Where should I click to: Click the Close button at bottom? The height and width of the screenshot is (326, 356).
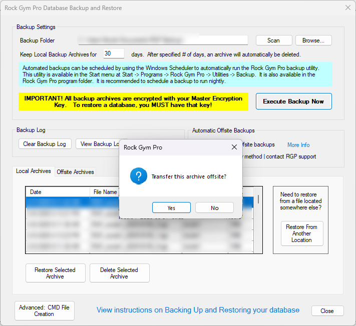tap(327, 311)
